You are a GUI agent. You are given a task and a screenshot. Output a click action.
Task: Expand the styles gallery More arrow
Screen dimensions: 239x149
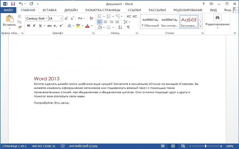tap(201, 26)
